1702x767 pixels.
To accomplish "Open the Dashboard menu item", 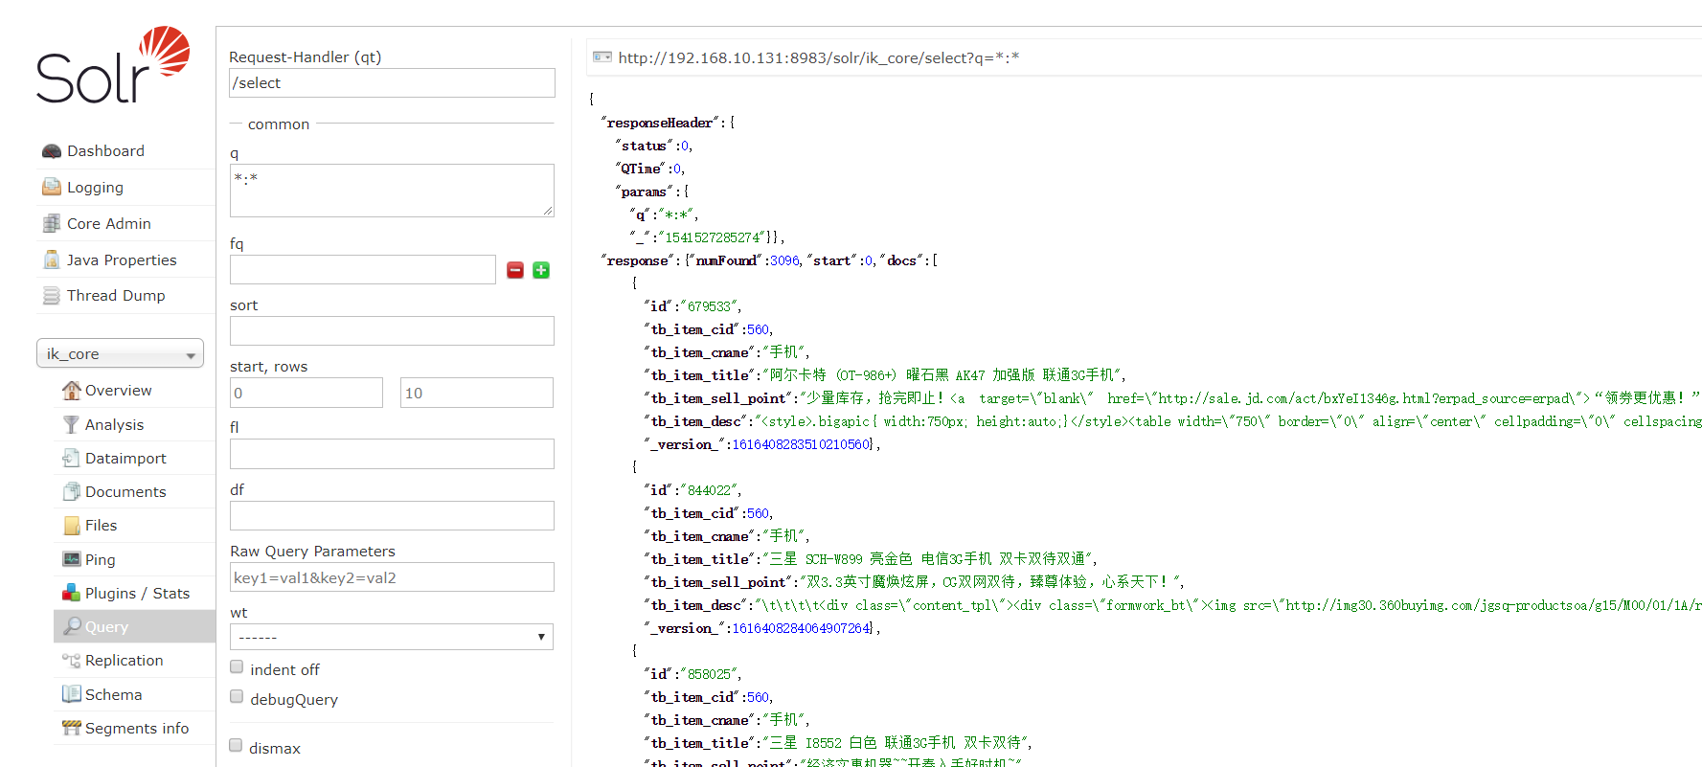I will pyautogui.click(x=105, y=151).
